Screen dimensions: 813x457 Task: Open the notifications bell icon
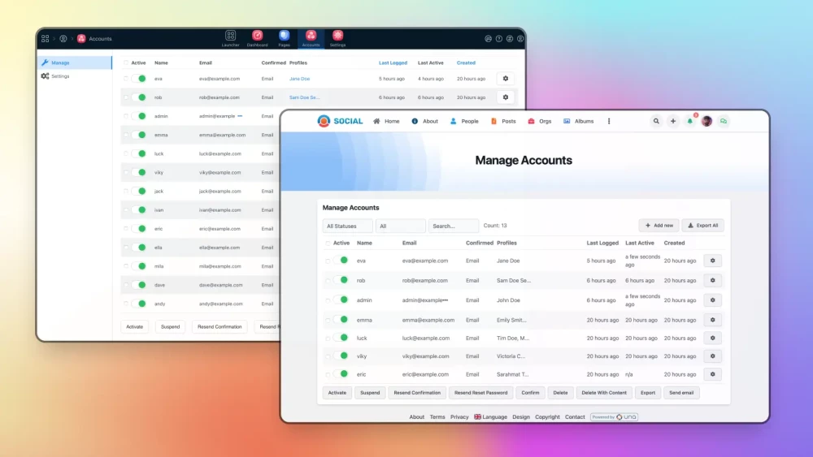click(690, 121)
